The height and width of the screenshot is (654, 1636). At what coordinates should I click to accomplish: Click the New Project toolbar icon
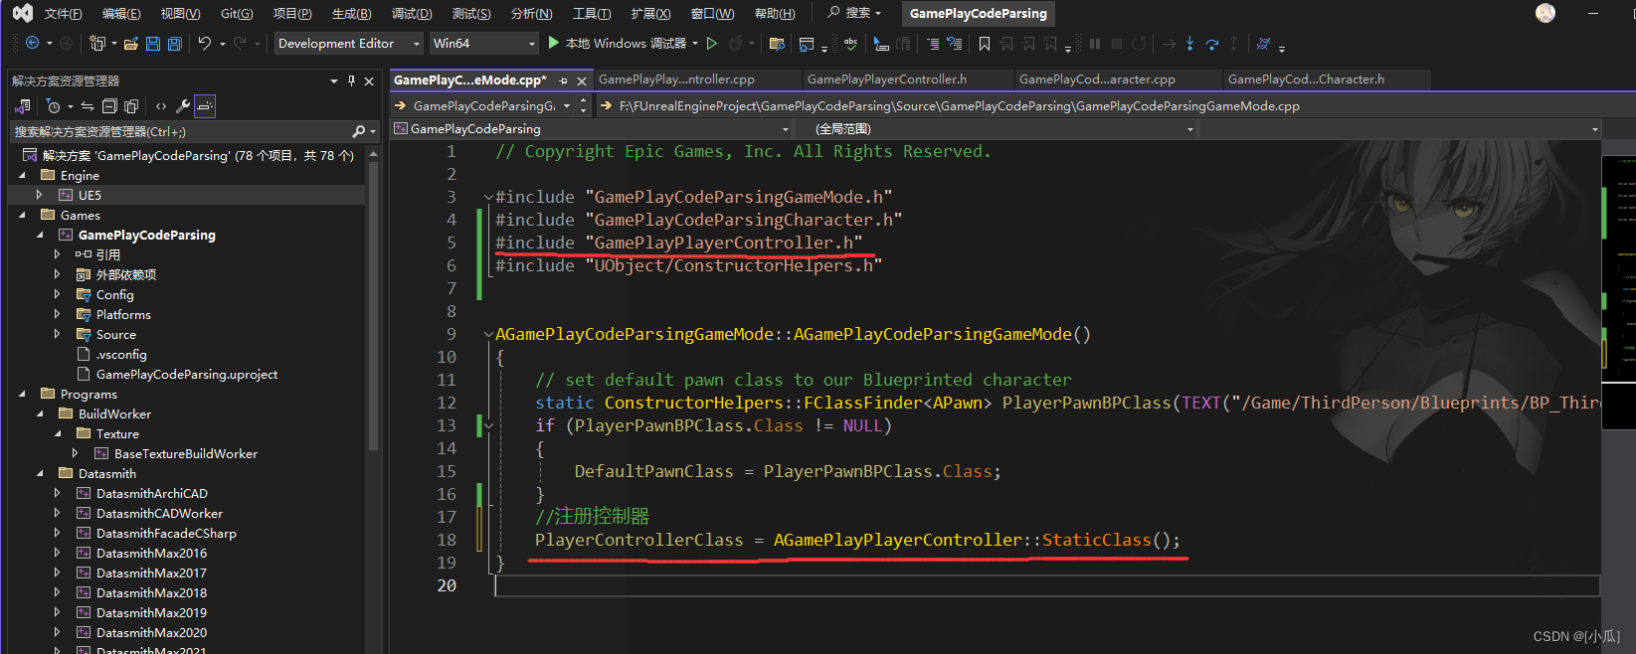pos(97,44)
